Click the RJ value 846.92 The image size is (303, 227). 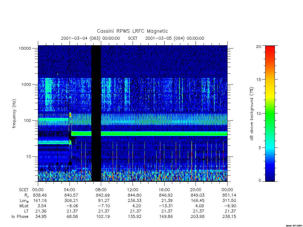[x=166, y=195]
